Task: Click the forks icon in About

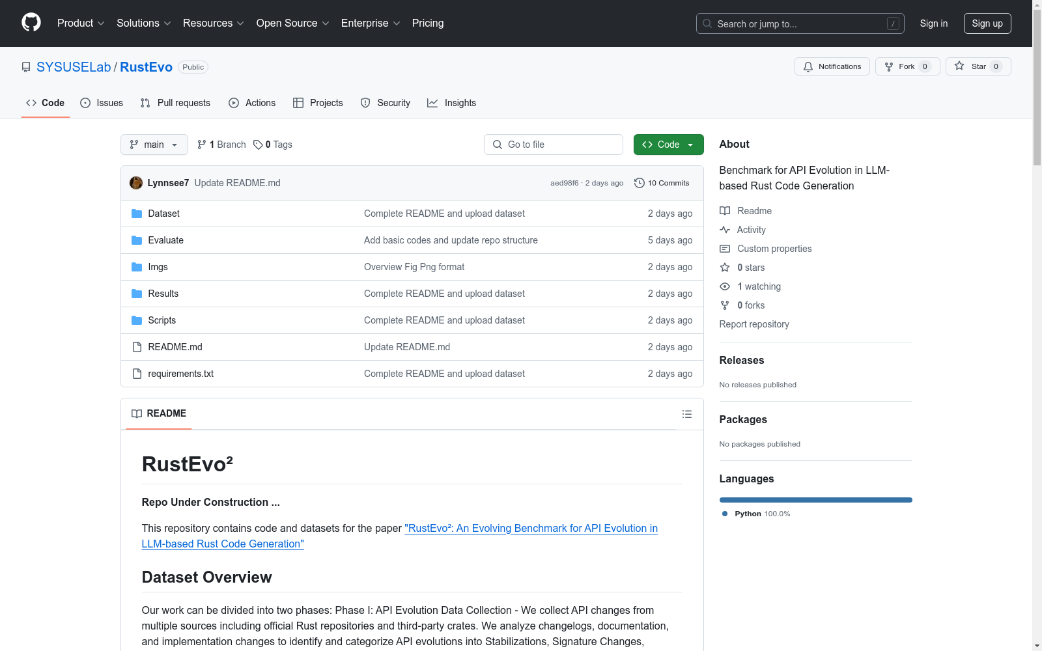Action: (725, 305)
